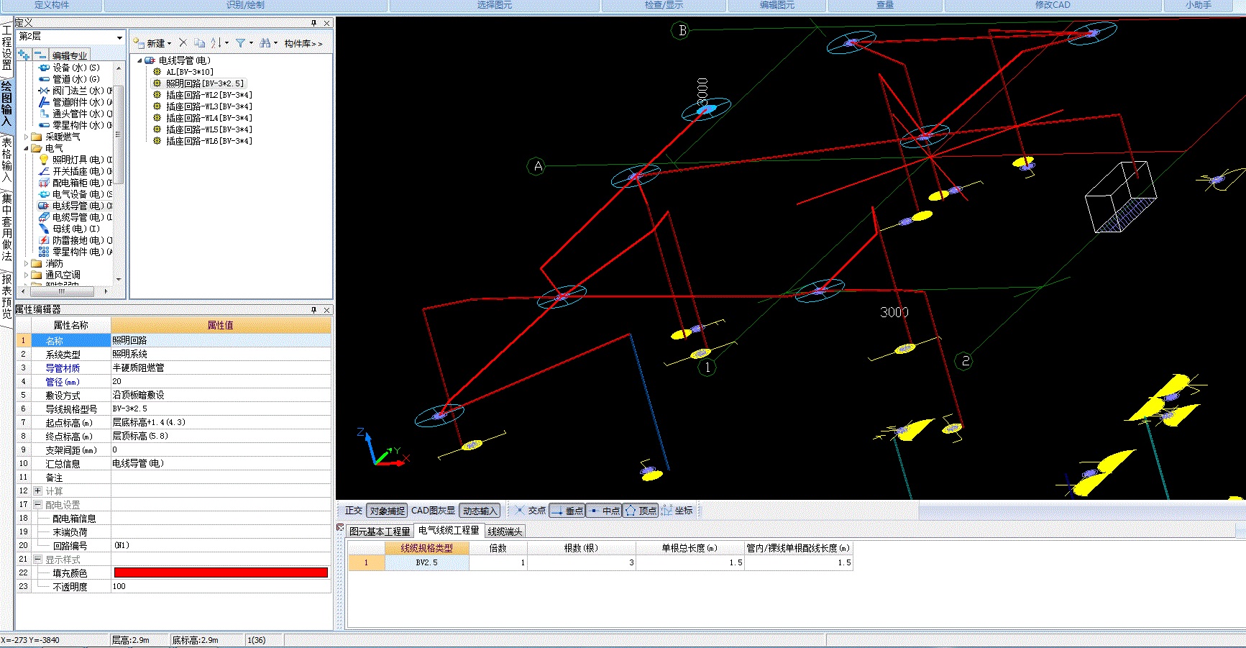Image resolution: width=1246 pixels, height=648 pixels.
Task: Select 母线(电)(I) item
Action: (70, 229)
